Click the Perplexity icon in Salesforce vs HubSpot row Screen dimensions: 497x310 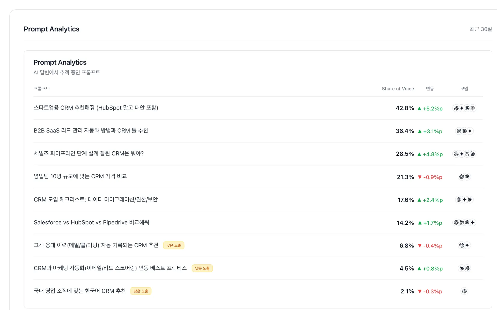(x=462, y=222)
